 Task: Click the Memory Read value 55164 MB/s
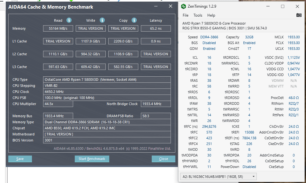(58, 28)
